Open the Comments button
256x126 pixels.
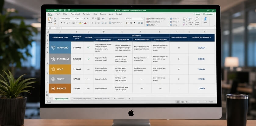pyautogui.click(x=208, y=14)
